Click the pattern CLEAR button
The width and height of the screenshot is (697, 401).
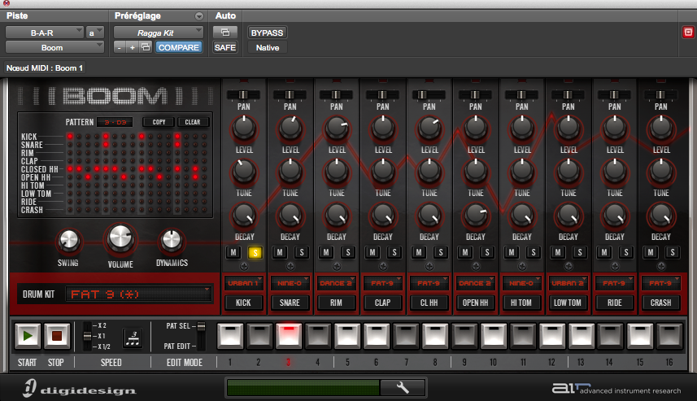pyautogui.click(x=193, y=122)
